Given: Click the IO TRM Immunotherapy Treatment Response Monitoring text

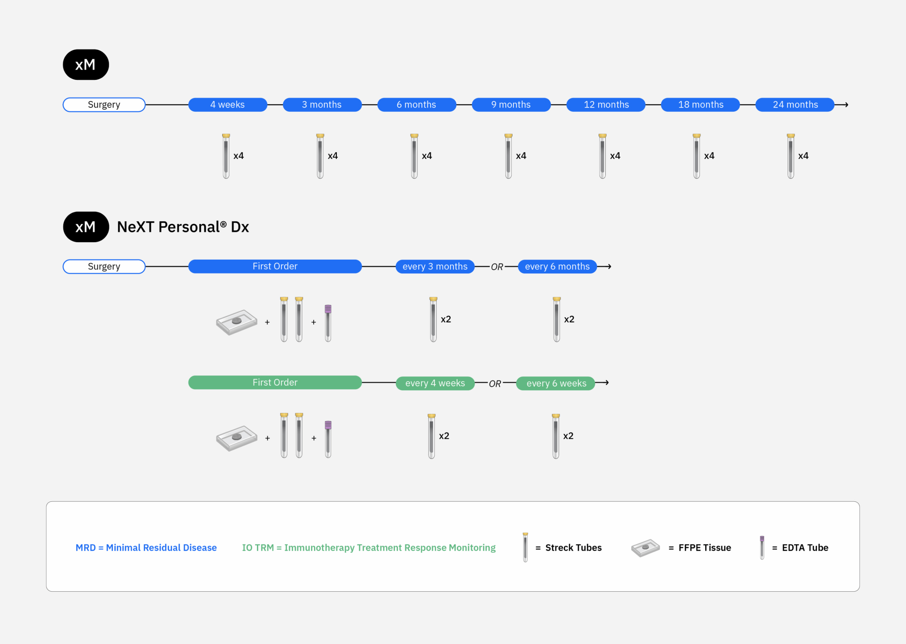Looking at the screenshot, I should click(x=369, y=548).
